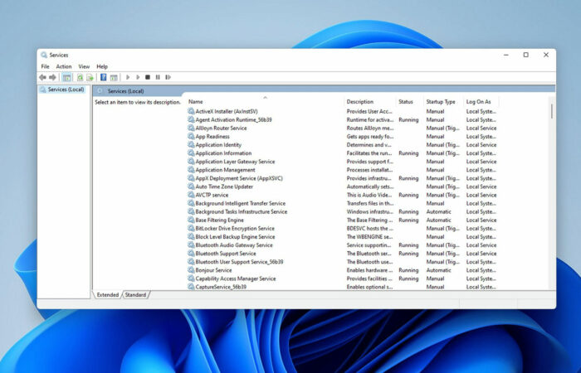Click the Services icon in the title bar
This screenshot has width=581, height=373.
point(44,55)
